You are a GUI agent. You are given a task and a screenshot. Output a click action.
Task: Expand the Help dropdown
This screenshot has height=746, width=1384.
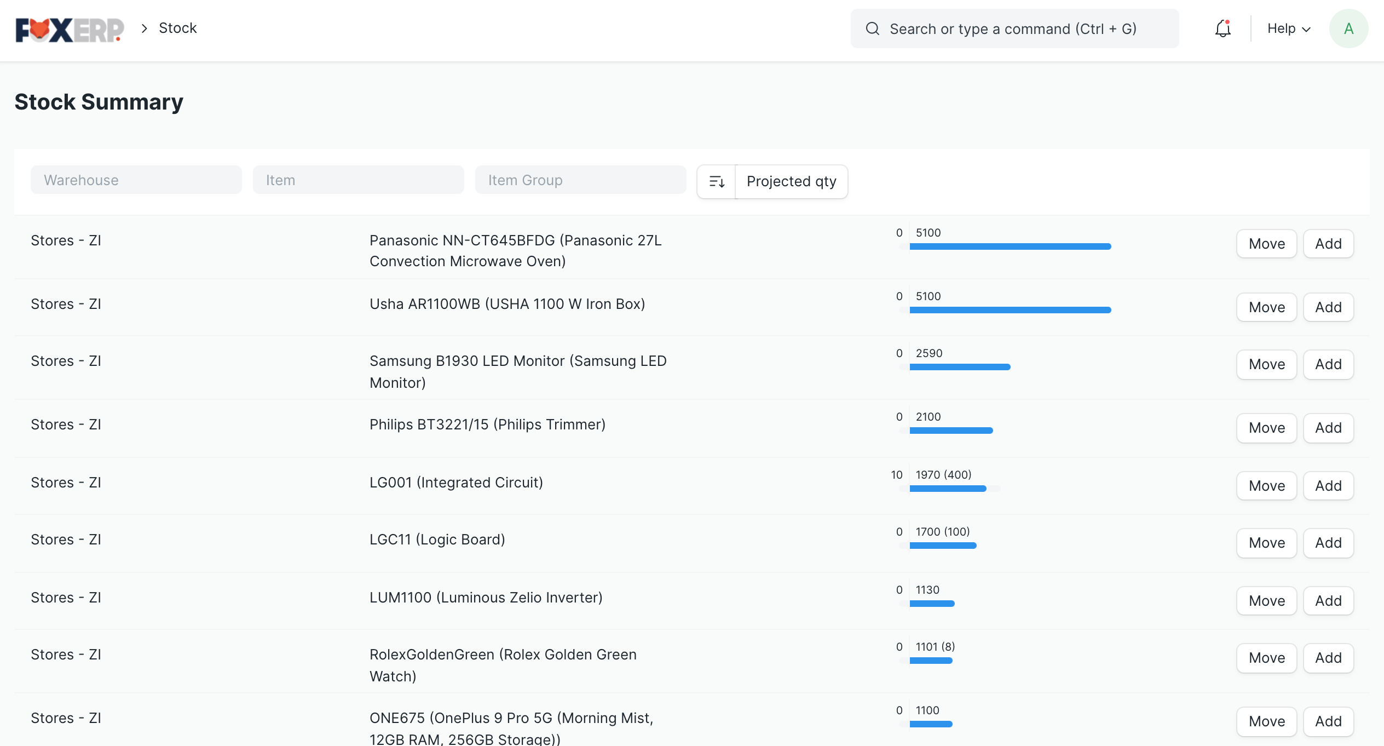click(x=1289, y=28)
